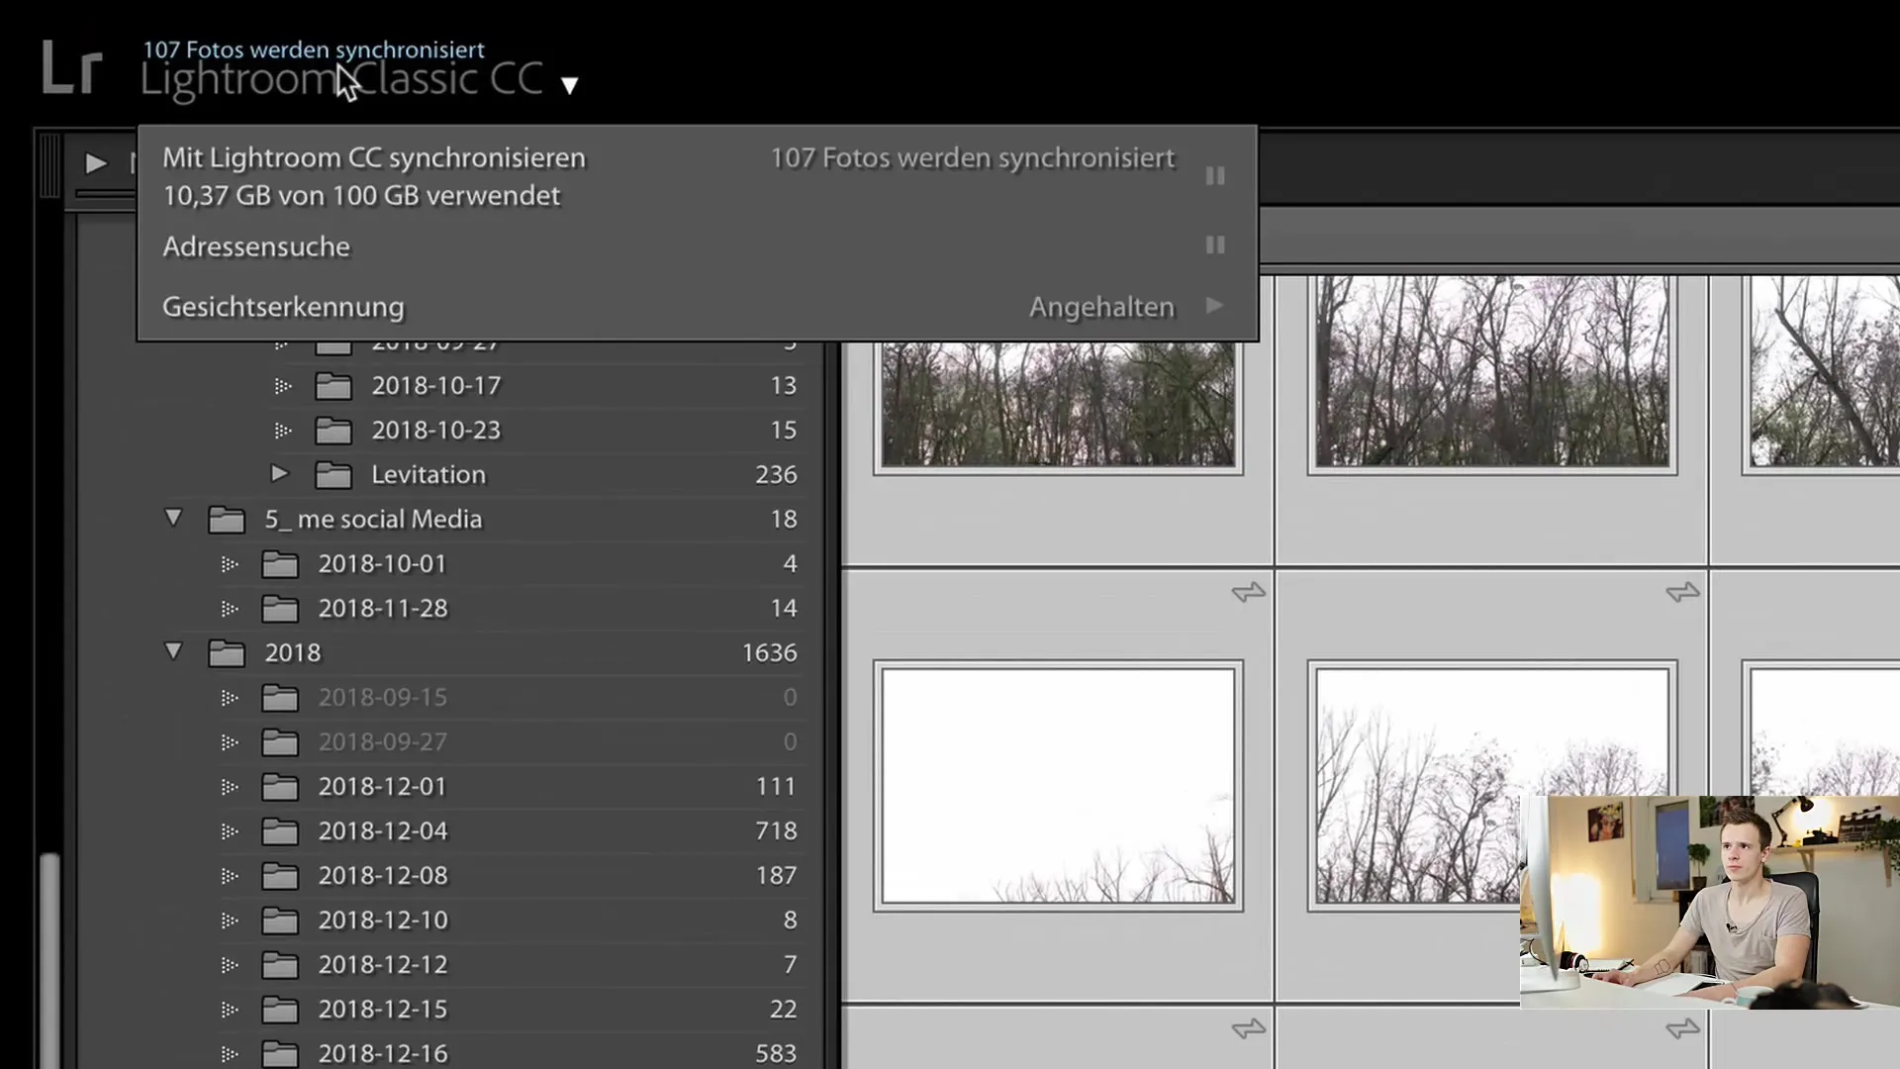
Task: Click folder icon of 2018-12-15
Action: [x=280, y=1010]
